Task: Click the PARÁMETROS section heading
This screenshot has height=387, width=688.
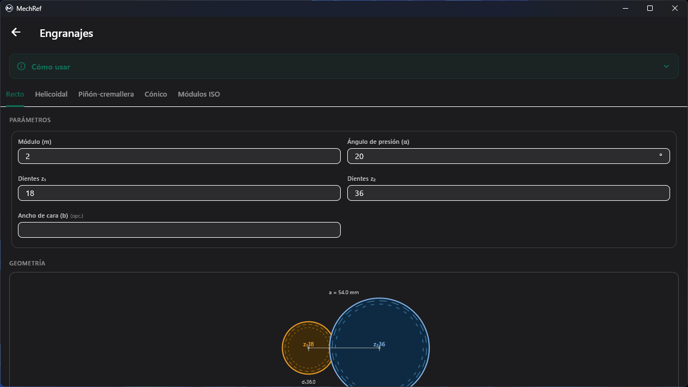Action: point(30,120)
